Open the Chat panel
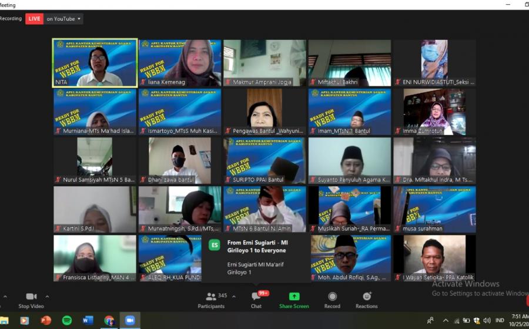This screenshot has width=529, height=329. [x=256, y=297]
